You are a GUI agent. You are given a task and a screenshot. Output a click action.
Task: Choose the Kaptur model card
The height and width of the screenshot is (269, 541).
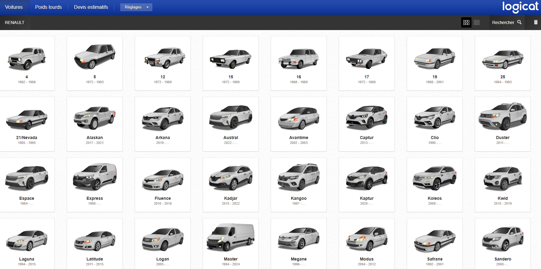367,185
